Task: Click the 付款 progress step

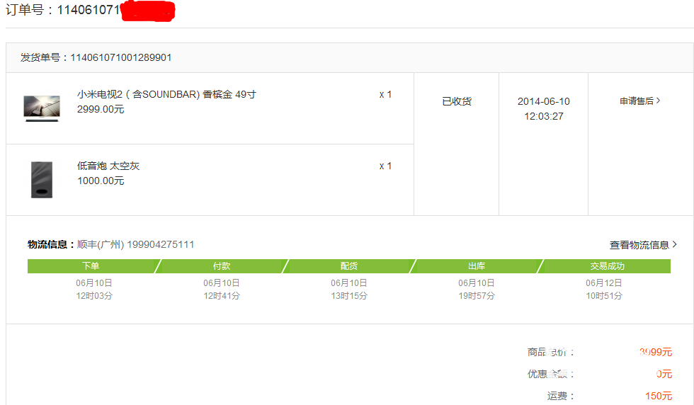Action: (x=221, y=266)
